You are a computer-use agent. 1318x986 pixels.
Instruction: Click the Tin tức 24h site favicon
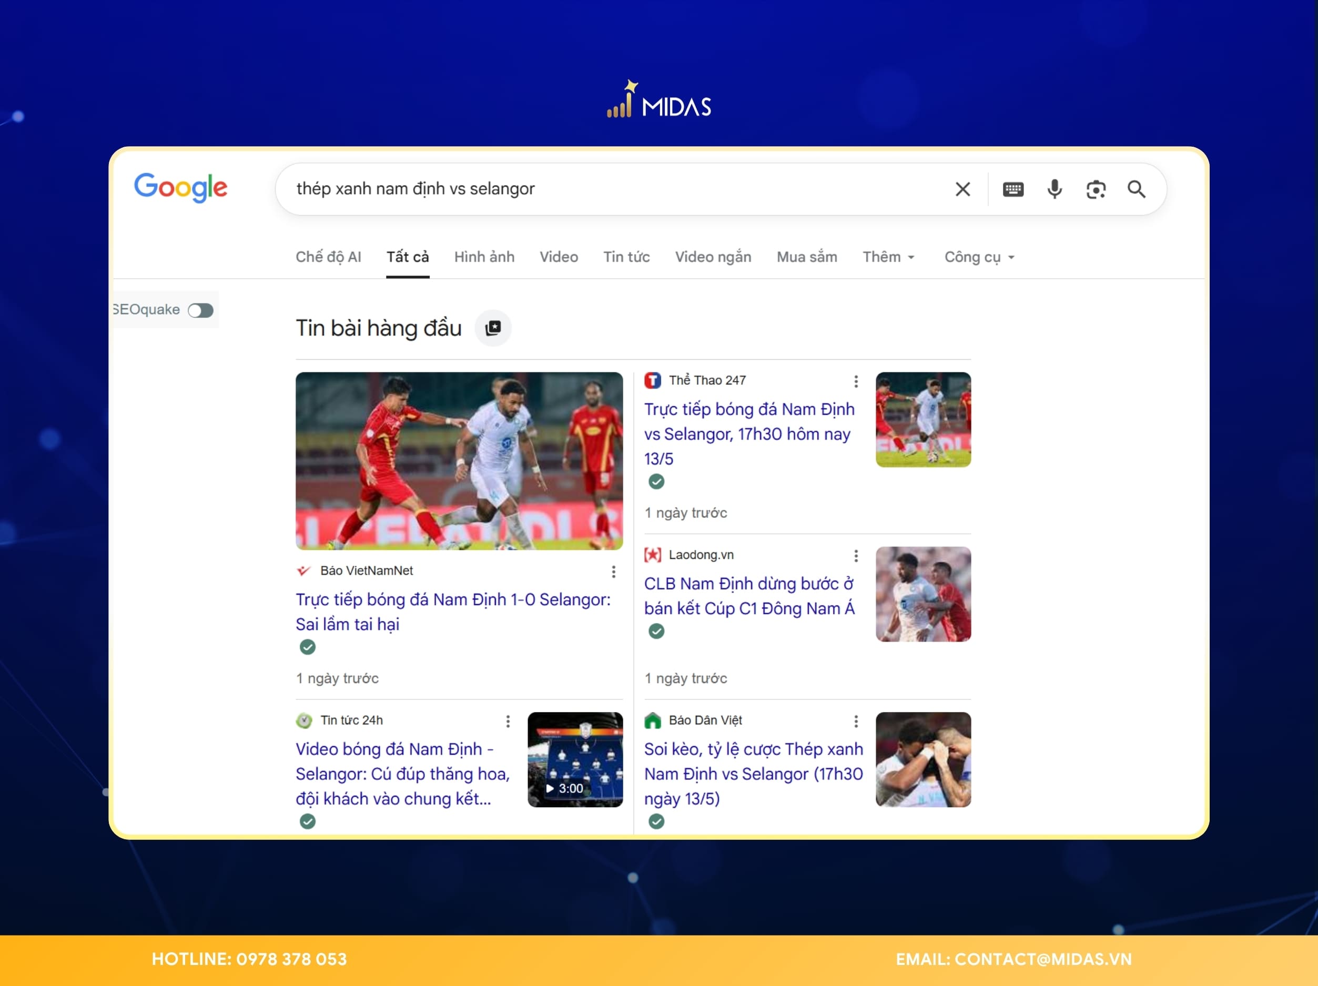(304, 720)
